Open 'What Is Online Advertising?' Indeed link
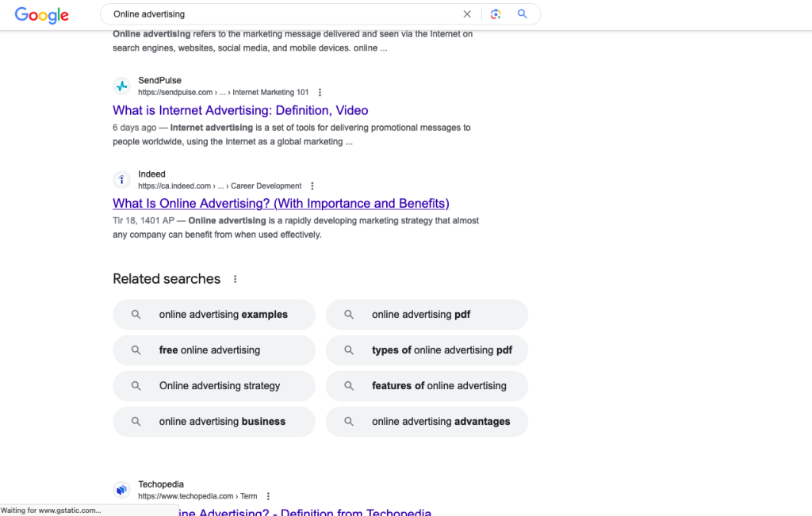812x516 pixels. coord(281,204)
